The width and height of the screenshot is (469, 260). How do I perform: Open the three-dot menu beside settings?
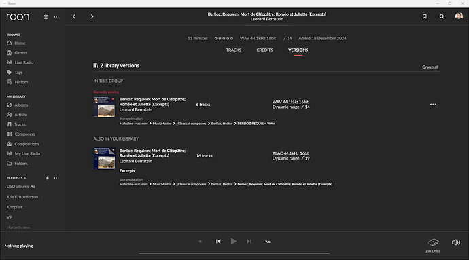(x=56, y=17)
